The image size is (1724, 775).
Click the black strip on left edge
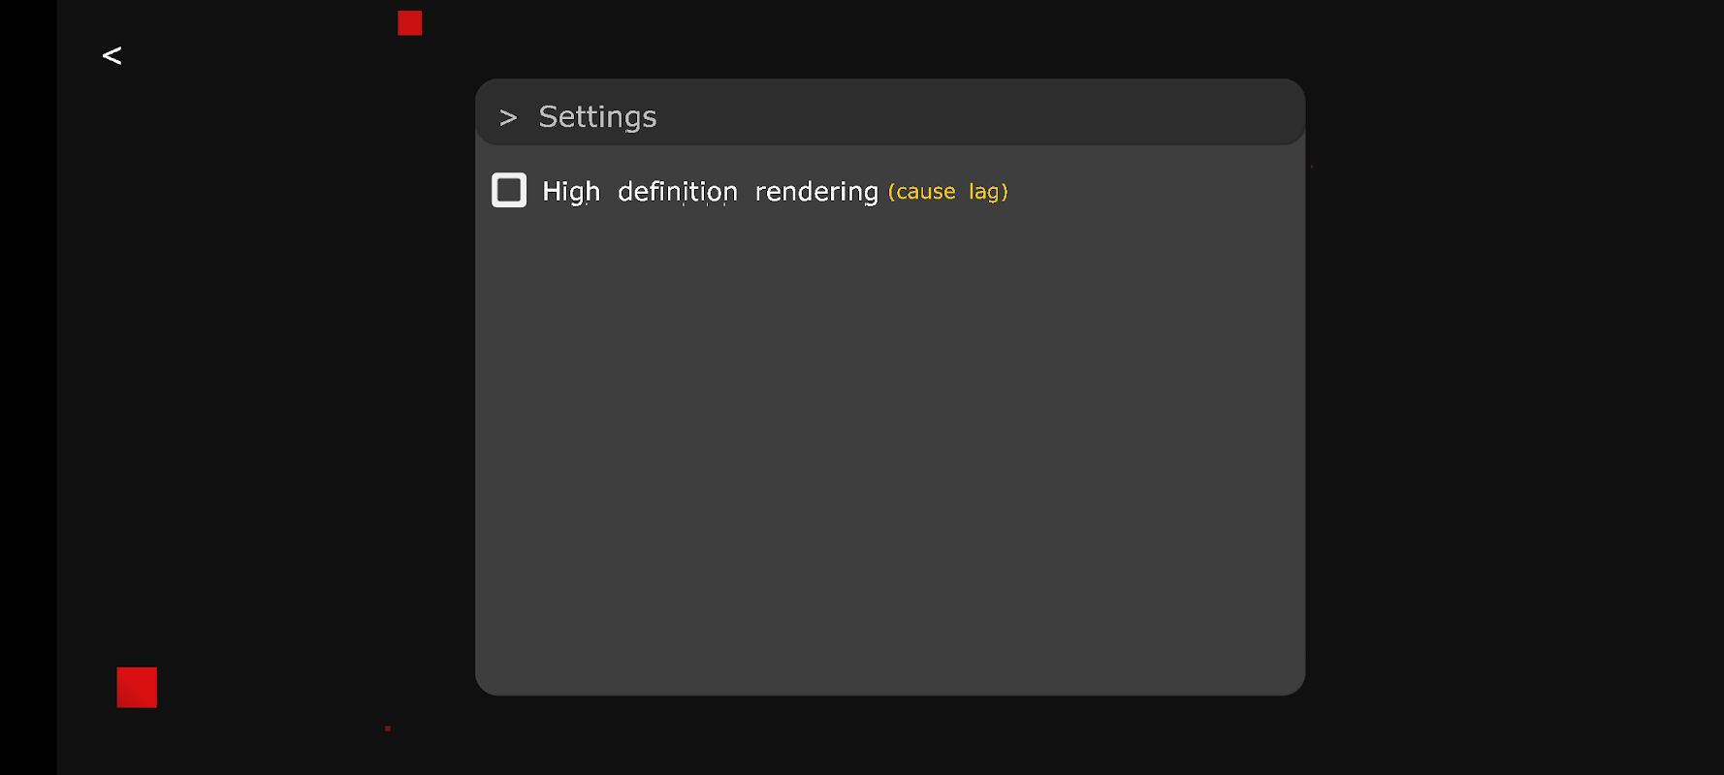click(x=27, y=387)
